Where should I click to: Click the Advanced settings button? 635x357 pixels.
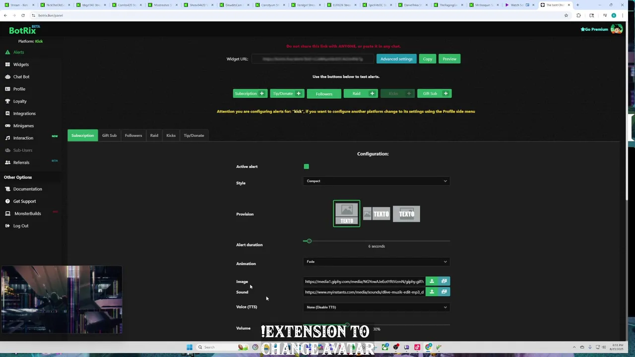(396, 59)
